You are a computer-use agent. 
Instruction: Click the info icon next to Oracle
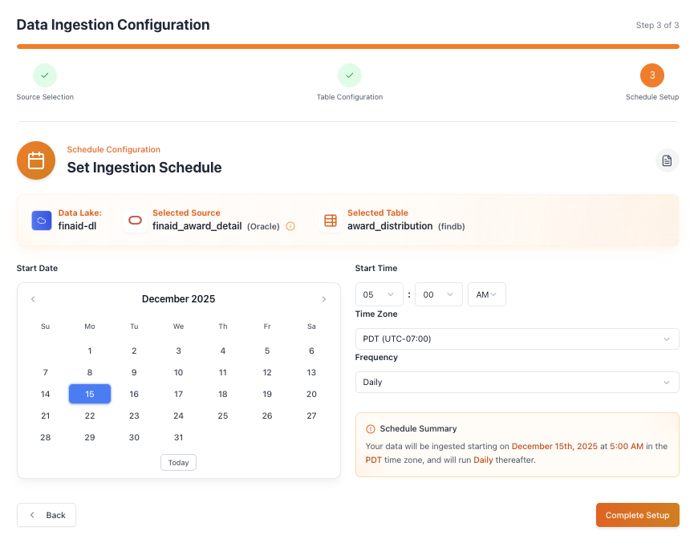tap(290, 226)
